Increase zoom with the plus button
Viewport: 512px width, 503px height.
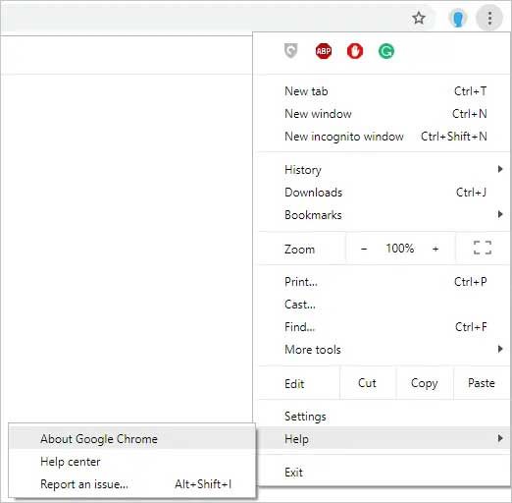point(435,249)
